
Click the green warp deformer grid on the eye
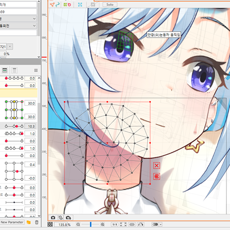(125, 41)
